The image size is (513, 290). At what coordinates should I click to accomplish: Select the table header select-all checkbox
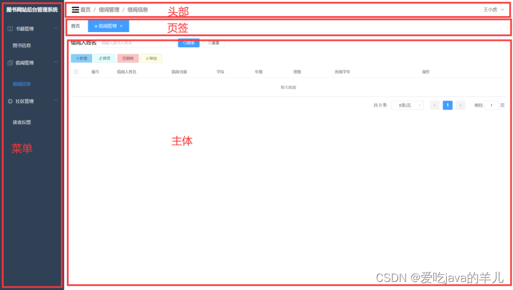76,72
